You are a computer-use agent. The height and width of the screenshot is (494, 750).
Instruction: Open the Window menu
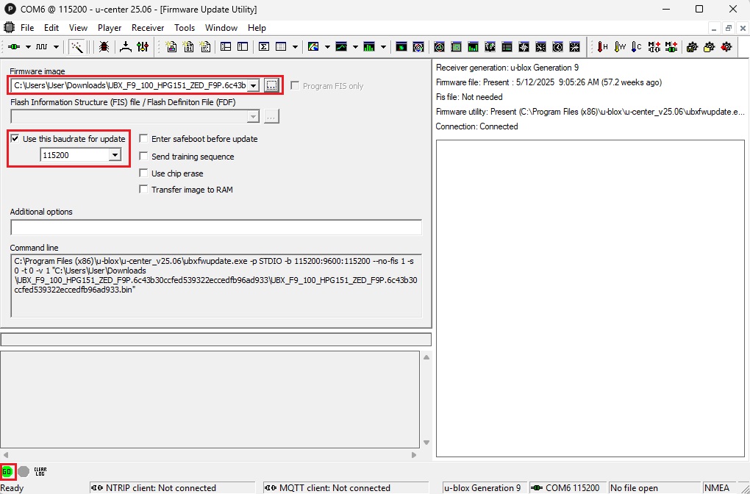(221, 28)
